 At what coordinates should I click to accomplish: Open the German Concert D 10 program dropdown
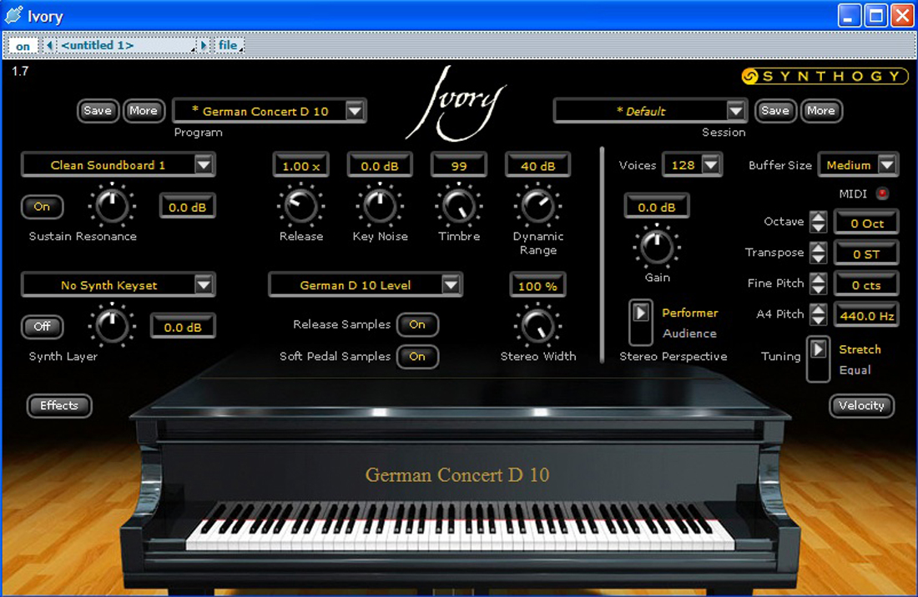coord(269,110)
